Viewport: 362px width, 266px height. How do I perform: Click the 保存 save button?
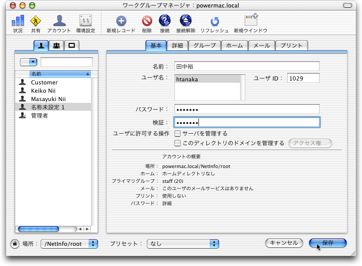327,243
